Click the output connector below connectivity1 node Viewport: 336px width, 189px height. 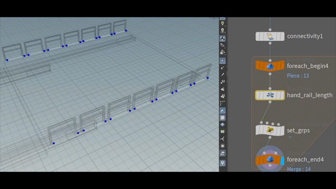click(x=270, y=43)
